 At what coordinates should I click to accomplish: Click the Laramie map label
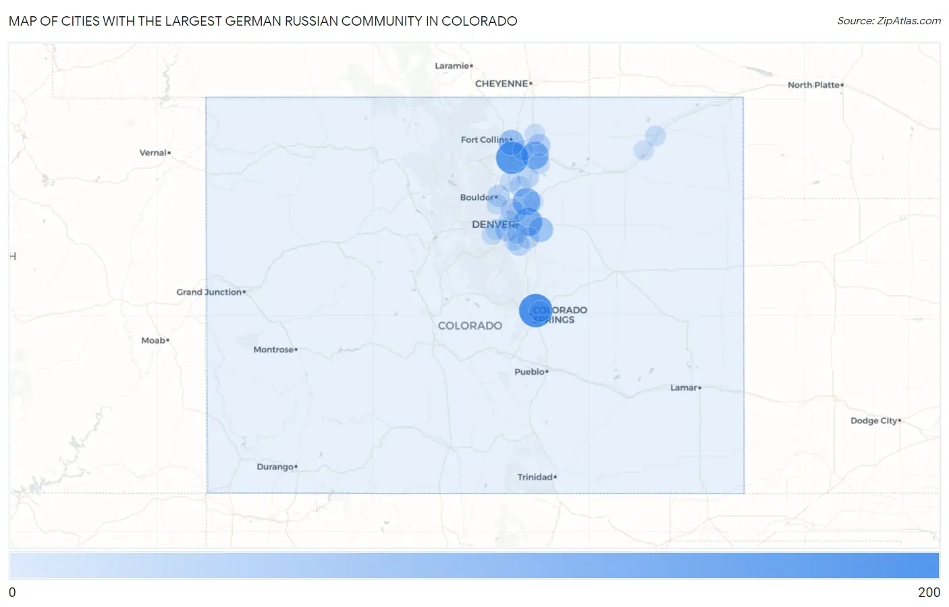click(454, 65)
